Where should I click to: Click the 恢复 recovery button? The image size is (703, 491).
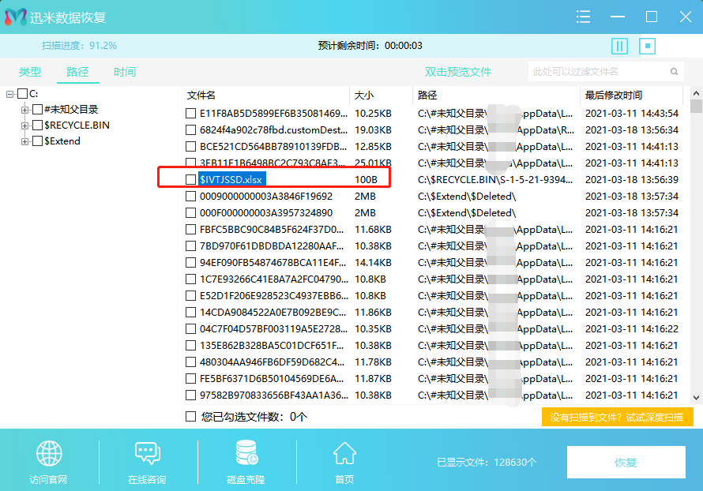pos(626,463)
